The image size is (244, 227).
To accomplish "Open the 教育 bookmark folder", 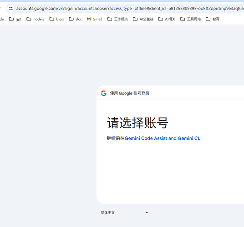I will tap(213, 19).
